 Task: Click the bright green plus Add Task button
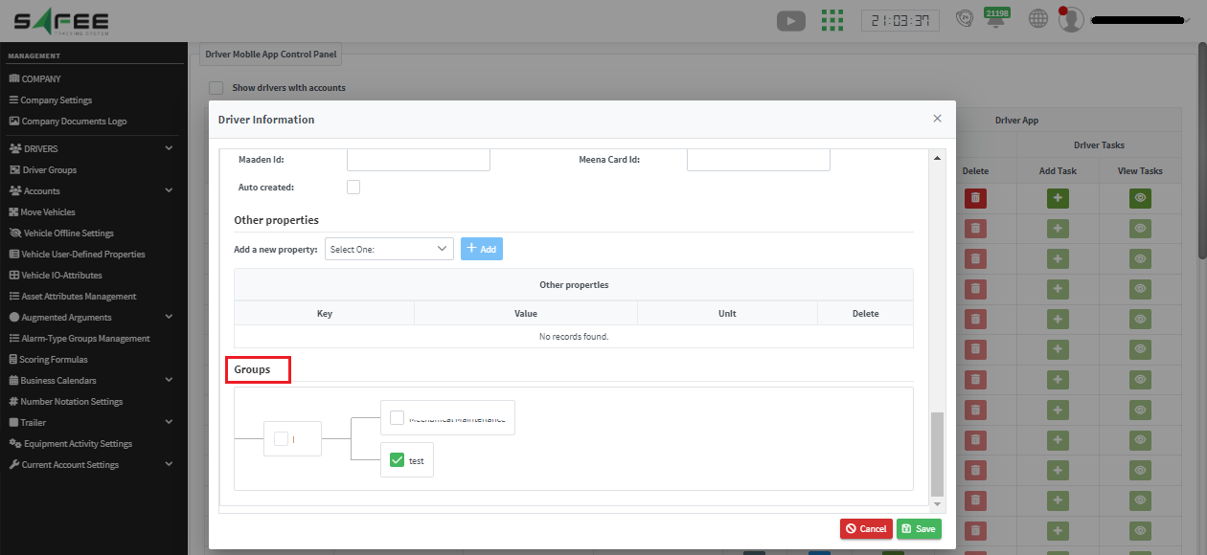pyautogui.click(x=1058, y=198)
